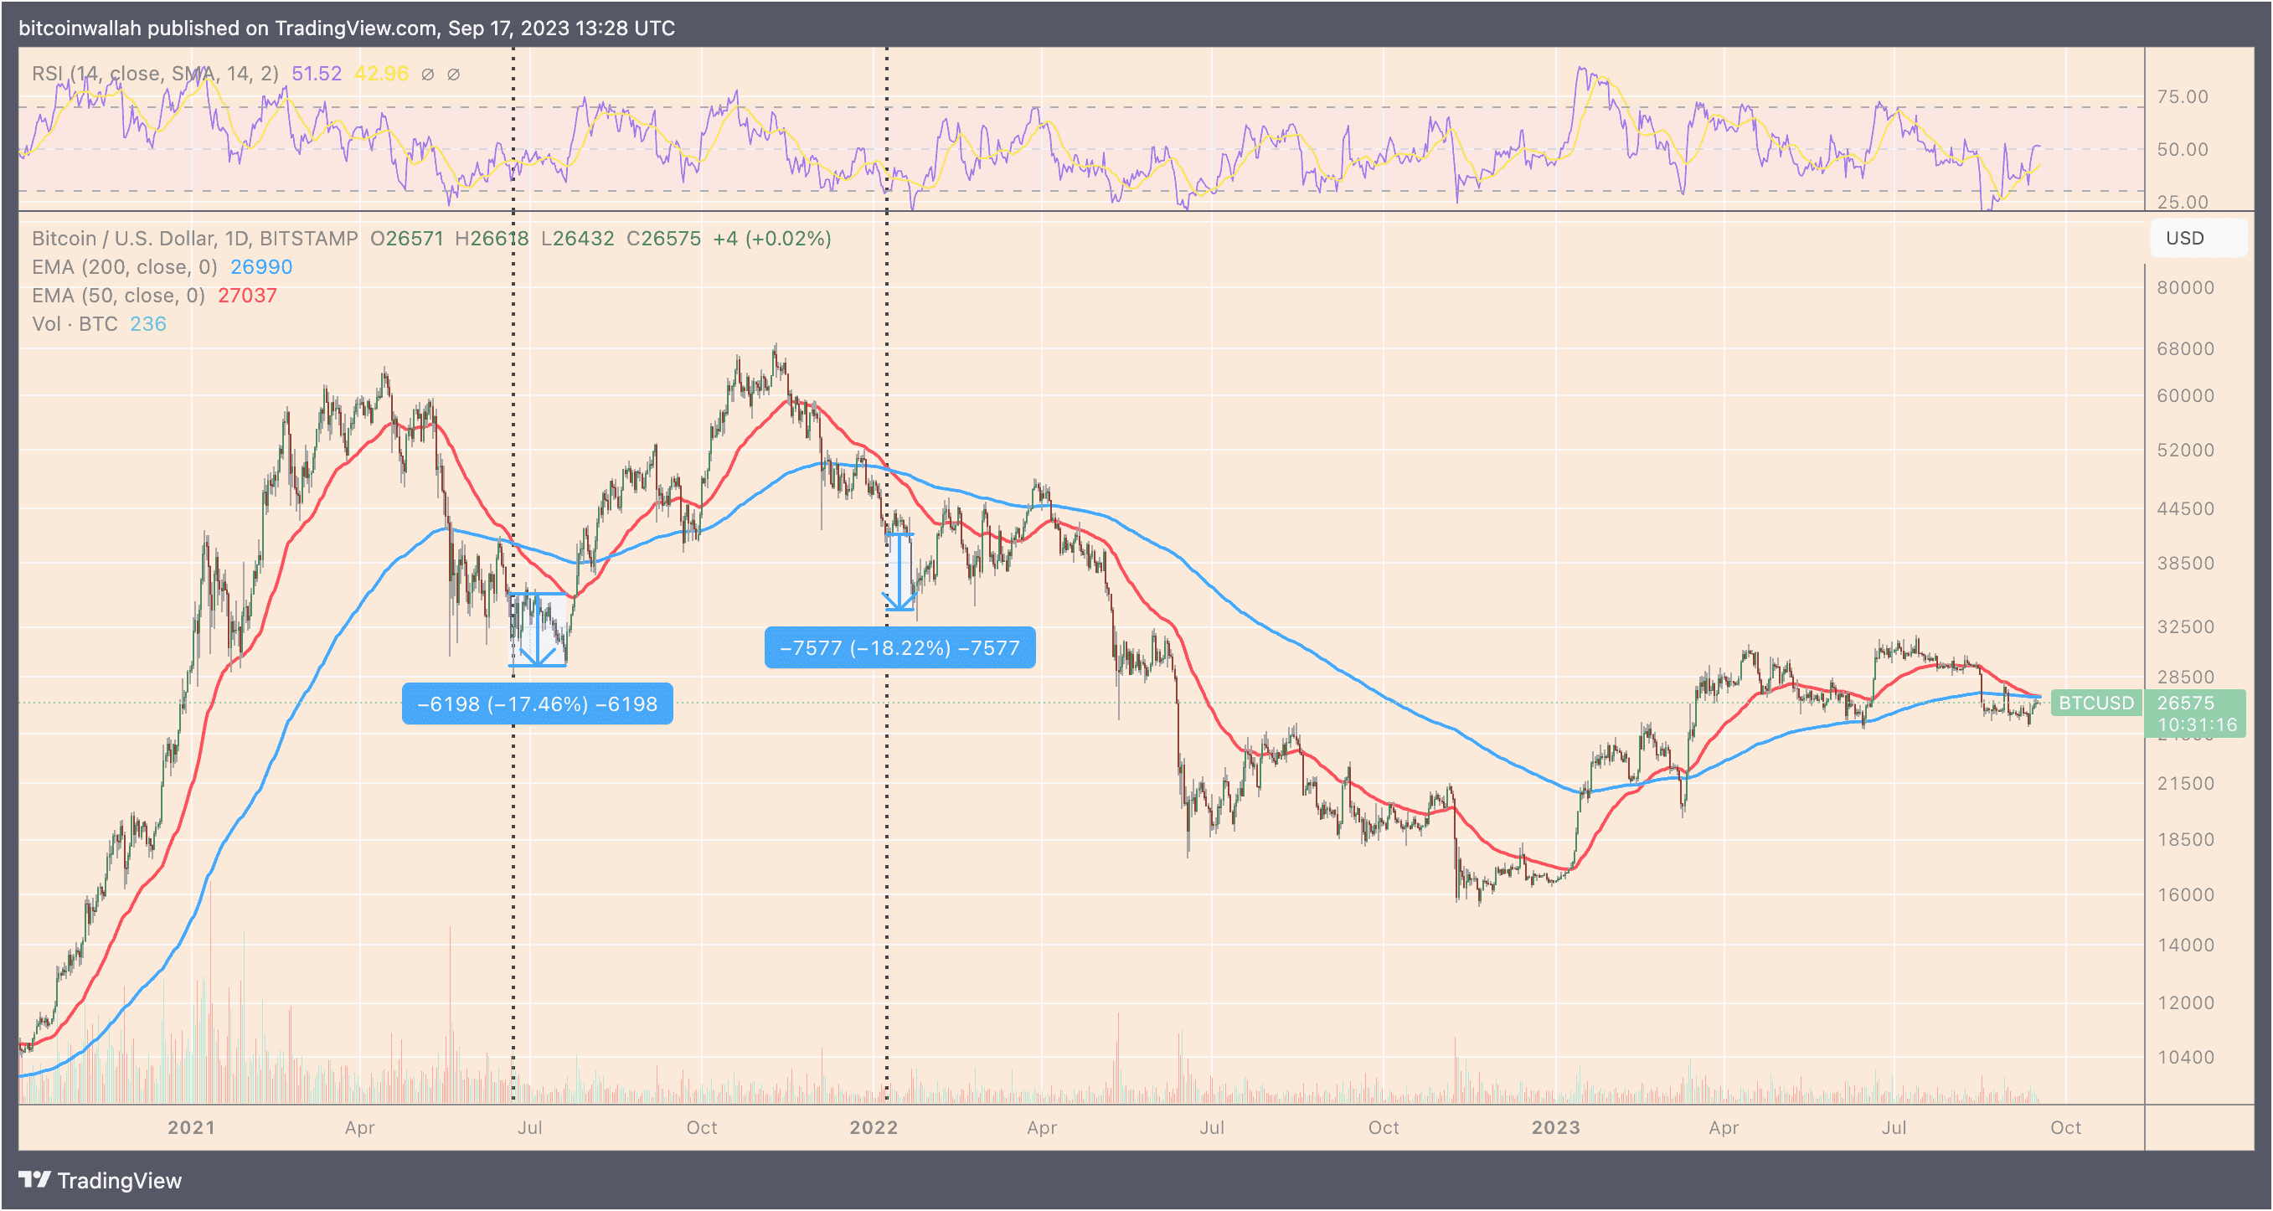The width and height of the screenshot is (2273, 1211).
Task: Click the Bitcoin / U.S. Dollar chart title
Action: [195, 239]
